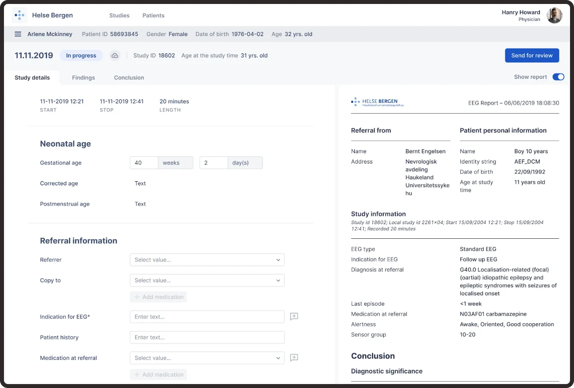Go to Studies in top navigation
Viewport: 574px width, 388px height.
point(120,15)
